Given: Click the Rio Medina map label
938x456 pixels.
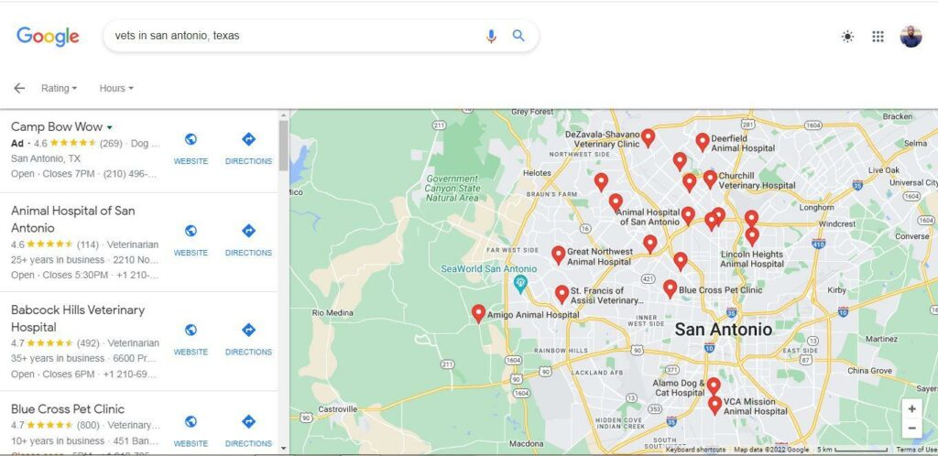Looking at the screenshot, I should pyautogui.click(x=333, y=312).
